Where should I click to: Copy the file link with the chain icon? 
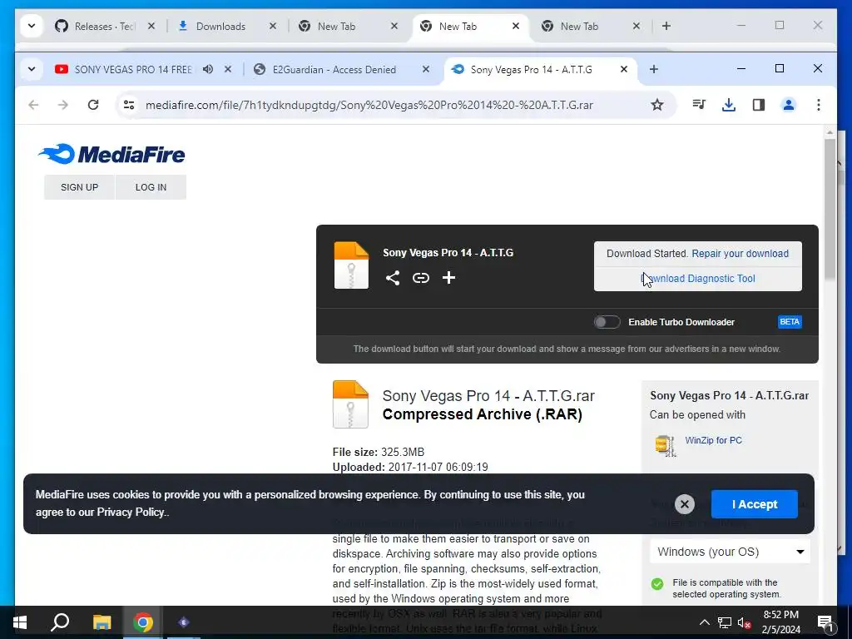pos(420,278)
